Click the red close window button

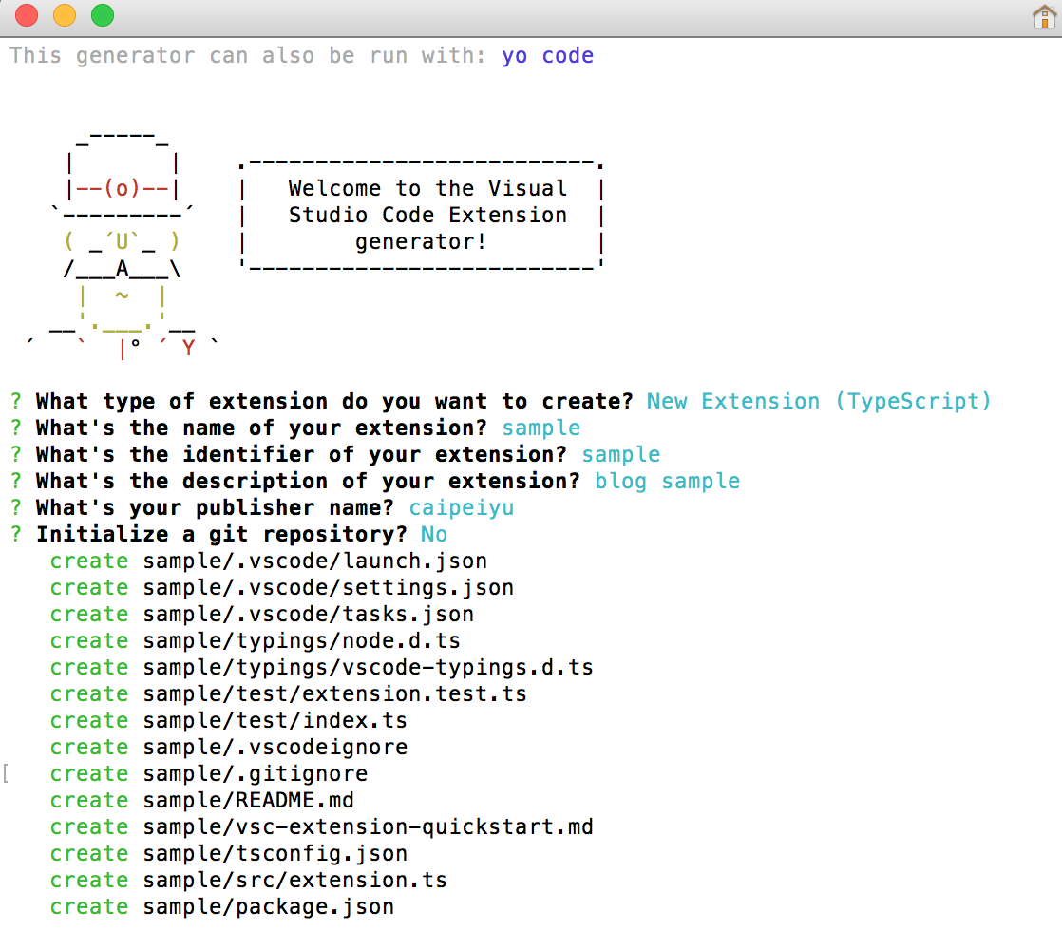pyautogui.click(x=27, y=15)
